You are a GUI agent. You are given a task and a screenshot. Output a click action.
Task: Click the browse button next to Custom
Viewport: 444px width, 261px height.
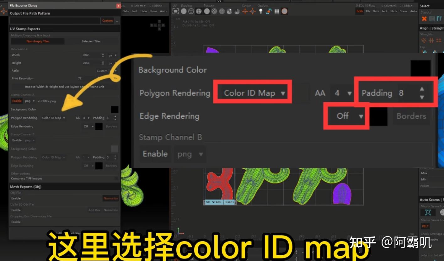(x=117, y=21)
